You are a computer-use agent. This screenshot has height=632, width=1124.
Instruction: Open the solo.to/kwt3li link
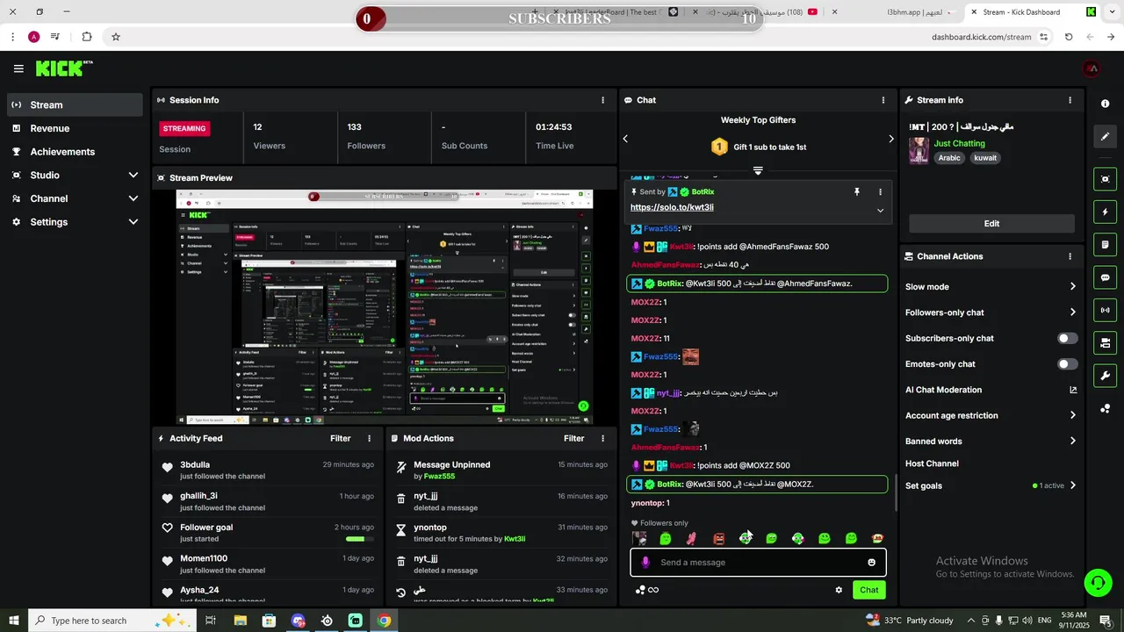click(x=672, y=208)
